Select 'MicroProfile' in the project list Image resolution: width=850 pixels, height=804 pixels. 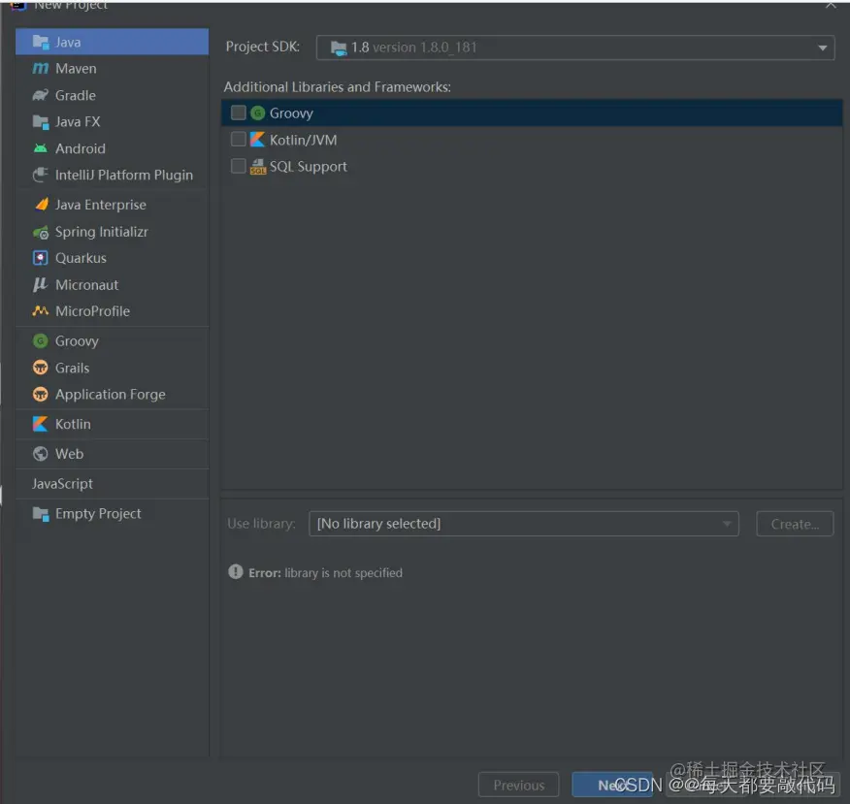pyautogui.click(x=113, y=311)
